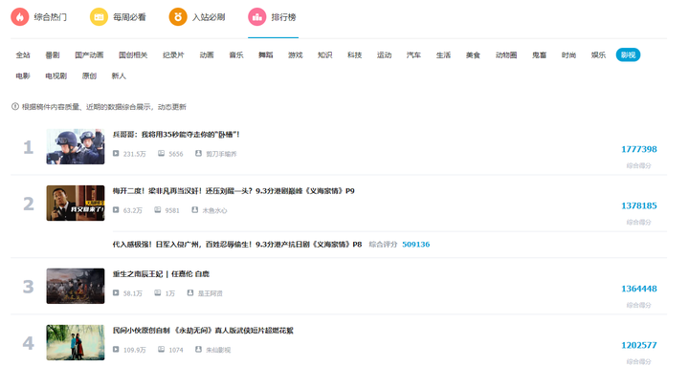
Task: Visit uploader 木鱼水心's page
Action: coord(214,210)
